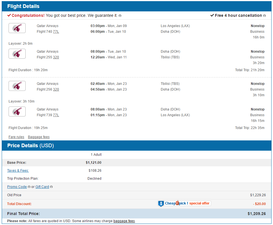Viewport: 273px width, 225px height.
Task: Click the Flight Duration : 19h 20m text
Action: 28,70
